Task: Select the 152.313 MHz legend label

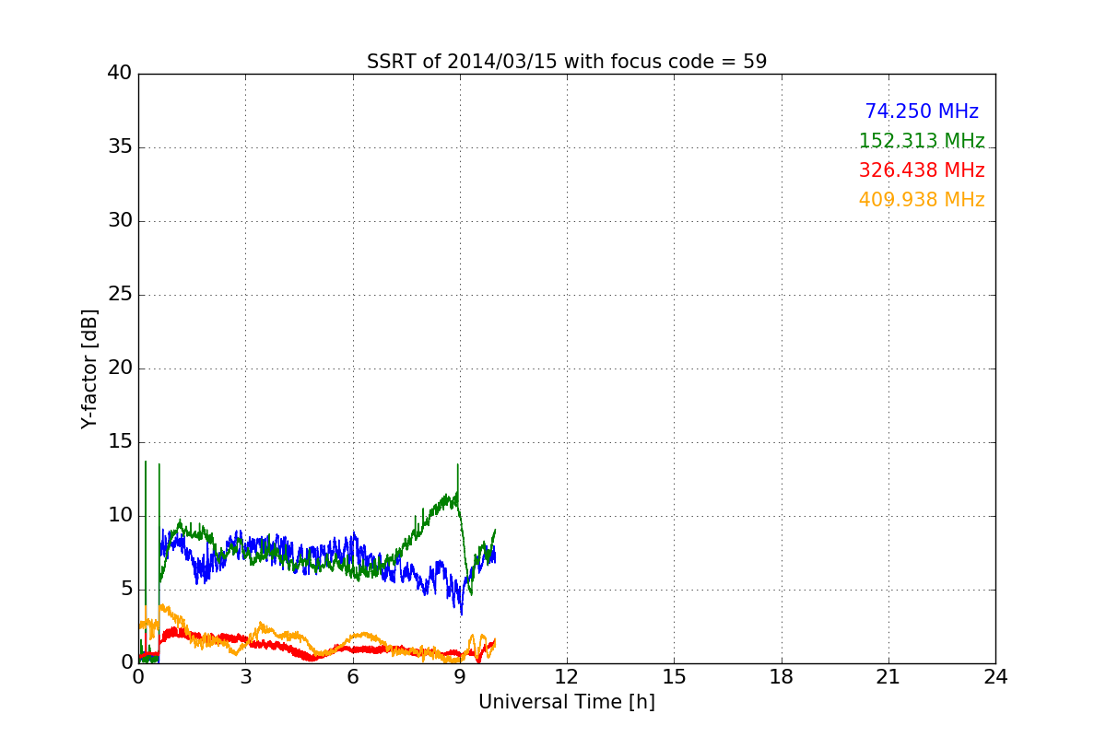Action: pos(922,141)
